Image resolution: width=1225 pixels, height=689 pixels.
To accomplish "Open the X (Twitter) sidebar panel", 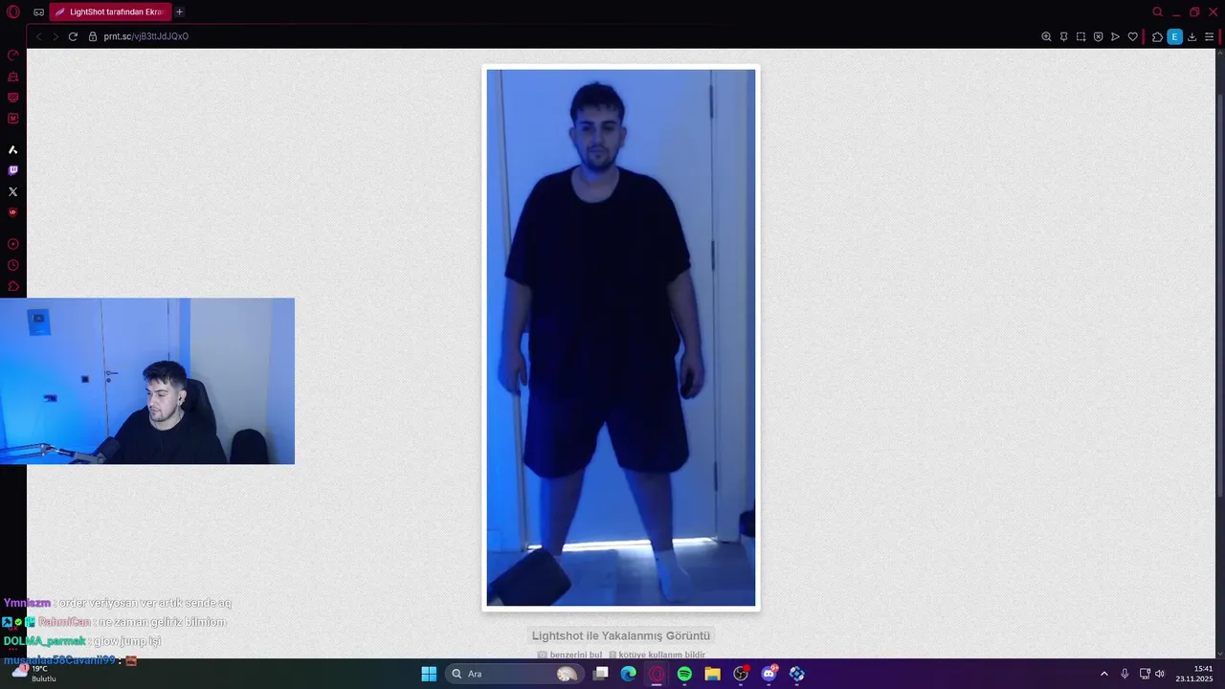I will (x=12, y=191).
